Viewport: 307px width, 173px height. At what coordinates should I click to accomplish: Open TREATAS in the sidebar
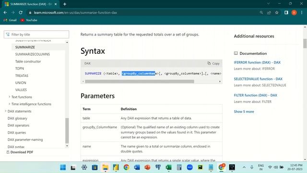[x=22, y=75]
